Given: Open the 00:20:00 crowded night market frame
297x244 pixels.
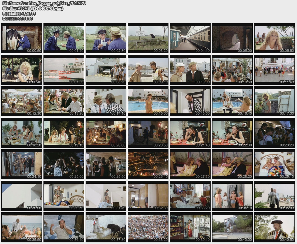Looking at the screenshot, I should 106,133.
